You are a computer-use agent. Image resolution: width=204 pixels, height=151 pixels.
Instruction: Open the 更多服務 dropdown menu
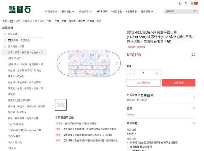pyautogui.click(x=147, y=12)
